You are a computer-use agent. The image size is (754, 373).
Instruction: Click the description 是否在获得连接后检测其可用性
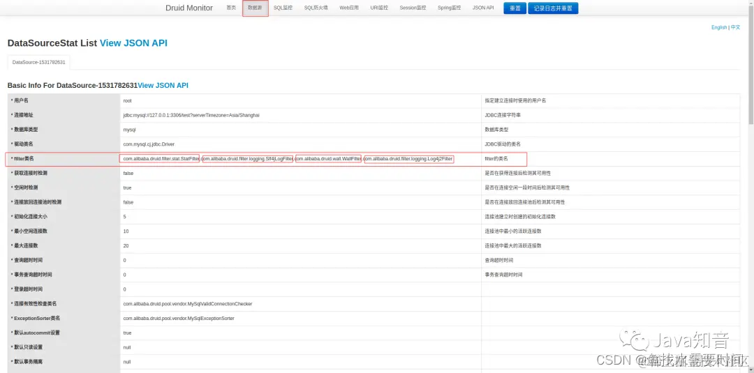click(518, 173)
